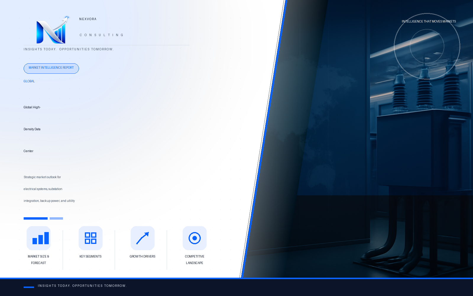Viewport: 473px width, 296px height.
Task: Click the Nexvora N logo
Action: tap(53, 30)
